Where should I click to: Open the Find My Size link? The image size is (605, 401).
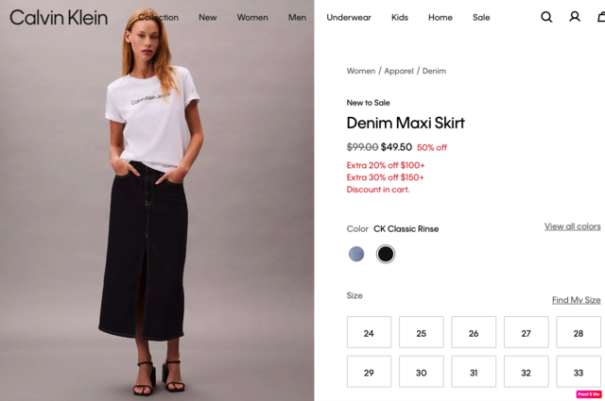[x=576, y=300]
